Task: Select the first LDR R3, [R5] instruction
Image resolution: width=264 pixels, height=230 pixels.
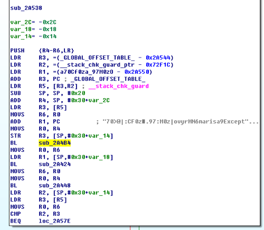Action: [39, 108]
